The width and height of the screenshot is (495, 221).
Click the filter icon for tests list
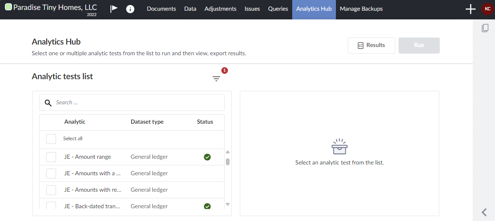tap(216, 78)
